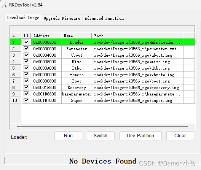Select the Loader name cell
201x170 pixels.
pos(77,42)
